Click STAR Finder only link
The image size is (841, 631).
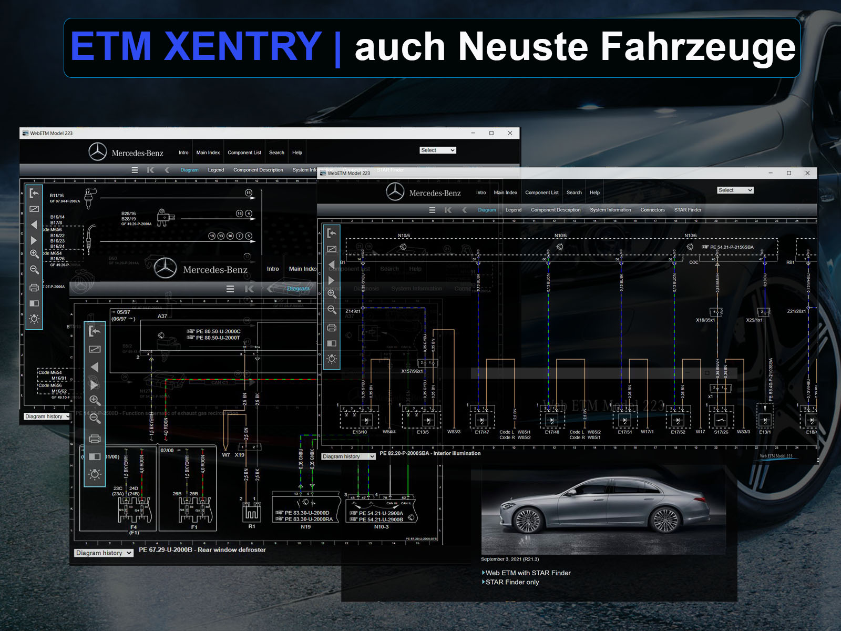(512, 582)
